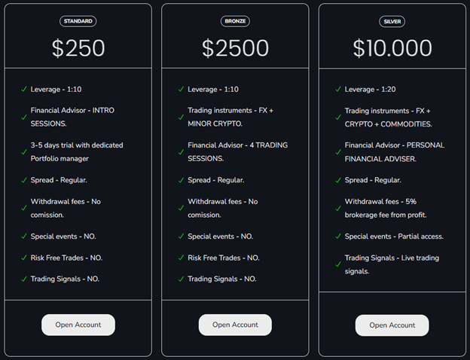Image resolution: width=470 pixels, height=360 pixels.
Task: Click Open Account button under Silver plan
Action: [392, 325]
